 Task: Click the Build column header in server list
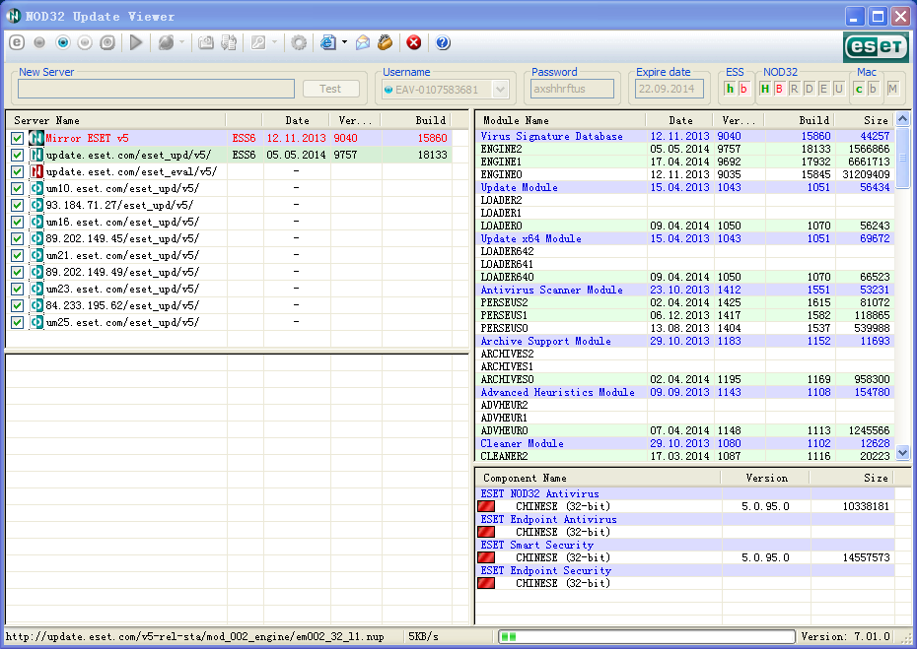coord(416,120)
